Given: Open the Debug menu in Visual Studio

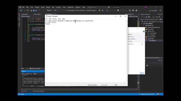Looking at the screenshot, I should 48,7.
